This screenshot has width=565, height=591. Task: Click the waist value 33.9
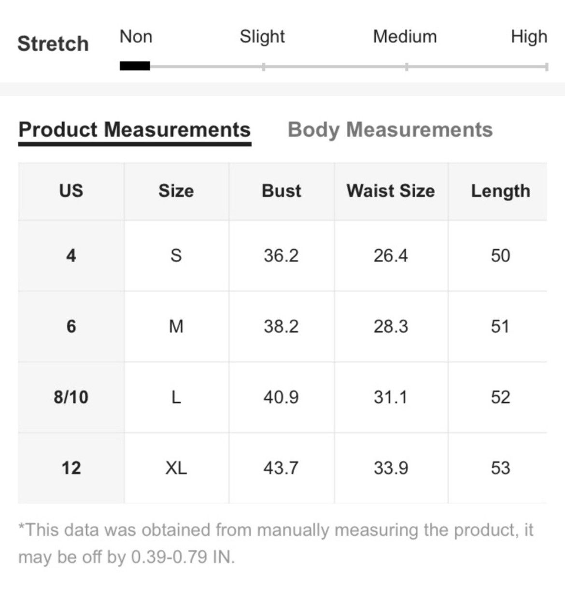coord(391,468)
